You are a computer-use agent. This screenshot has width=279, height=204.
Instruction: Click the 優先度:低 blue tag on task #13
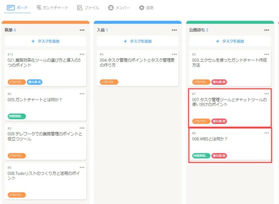(x=35, y=82)
